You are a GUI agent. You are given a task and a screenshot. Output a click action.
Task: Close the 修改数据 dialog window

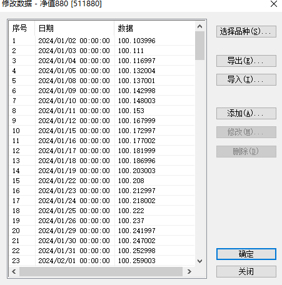pyautogui.click(x=274, y=4)
